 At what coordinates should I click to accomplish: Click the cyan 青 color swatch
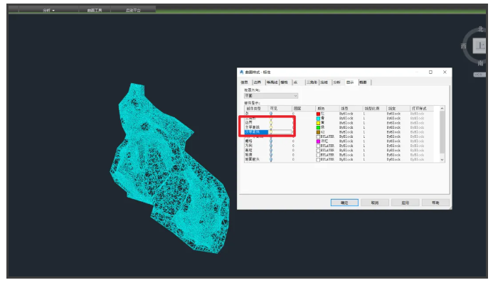pyautogui.click(x=318, y=119)
